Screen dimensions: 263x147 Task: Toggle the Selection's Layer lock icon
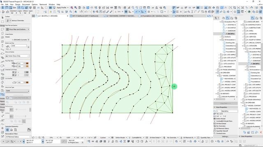click(x=16, y=13)
